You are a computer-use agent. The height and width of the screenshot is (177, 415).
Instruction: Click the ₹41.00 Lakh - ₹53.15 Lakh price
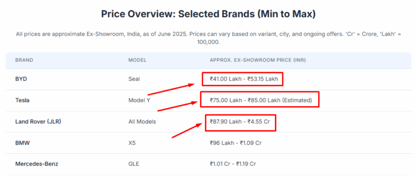coord(244,79)
